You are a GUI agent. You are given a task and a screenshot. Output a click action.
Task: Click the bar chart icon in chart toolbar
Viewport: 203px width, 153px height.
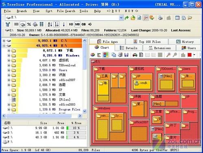pos(99,55)
